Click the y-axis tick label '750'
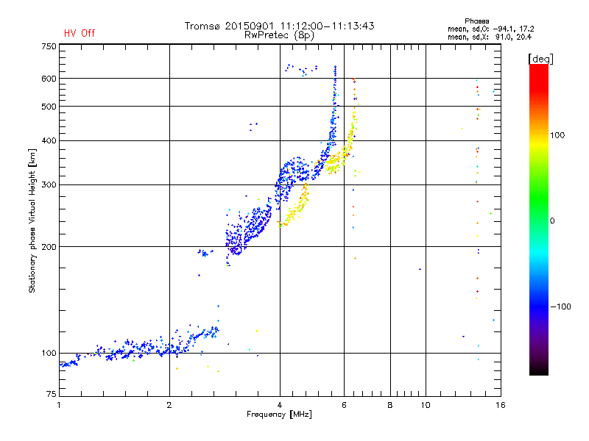Viewport: 589px width, 441px height. click(x=49, y=46)
